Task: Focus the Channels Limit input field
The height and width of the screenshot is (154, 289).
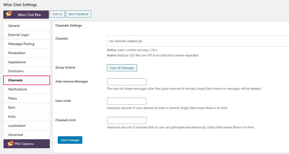Action: pyautogui.click(x=127, y=120)
